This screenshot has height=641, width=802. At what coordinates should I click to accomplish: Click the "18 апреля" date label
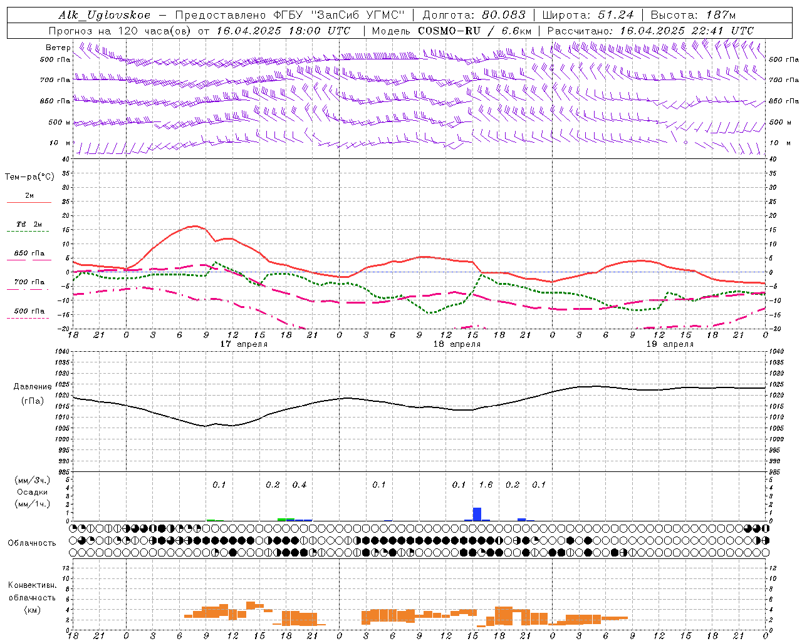tap(457, 344)
